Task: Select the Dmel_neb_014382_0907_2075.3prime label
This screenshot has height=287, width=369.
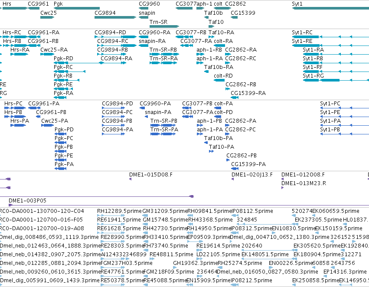Action: point(50,254)
